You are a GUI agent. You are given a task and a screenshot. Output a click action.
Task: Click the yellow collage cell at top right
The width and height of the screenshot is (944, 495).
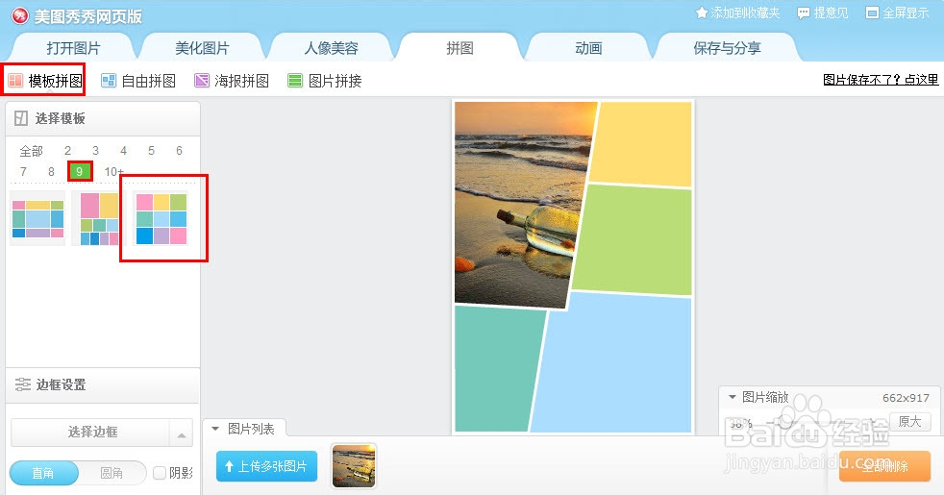tap(642, 143)
